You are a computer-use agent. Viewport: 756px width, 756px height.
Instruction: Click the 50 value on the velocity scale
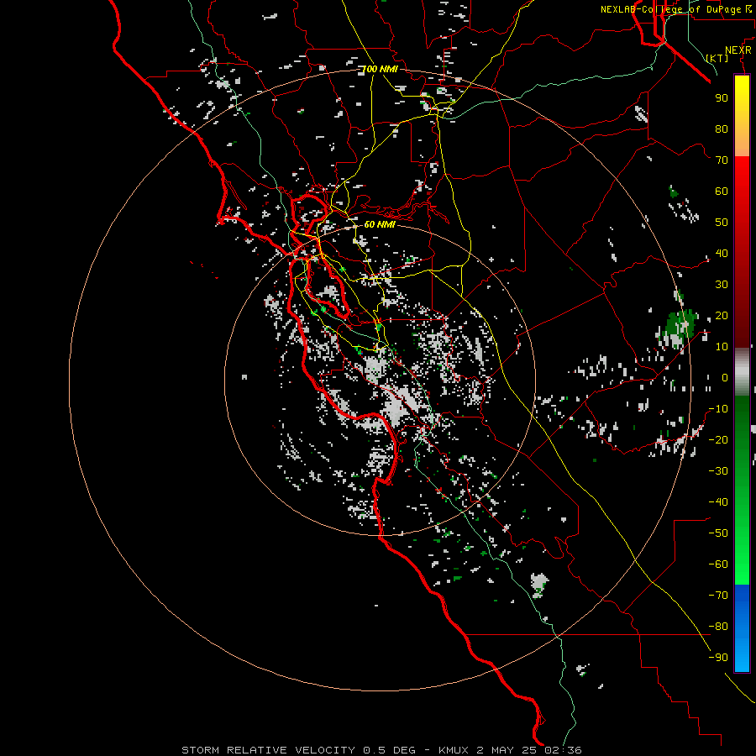coord(722,223)
